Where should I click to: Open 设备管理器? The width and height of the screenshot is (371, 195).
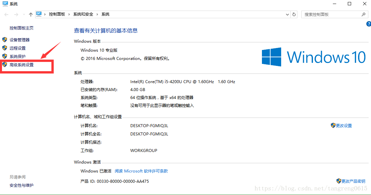click(20, 40)
